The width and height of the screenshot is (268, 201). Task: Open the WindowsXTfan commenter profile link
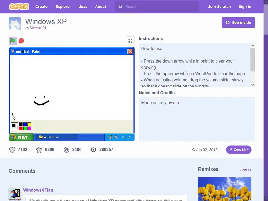pyautogui.click(x=38, y=190)
